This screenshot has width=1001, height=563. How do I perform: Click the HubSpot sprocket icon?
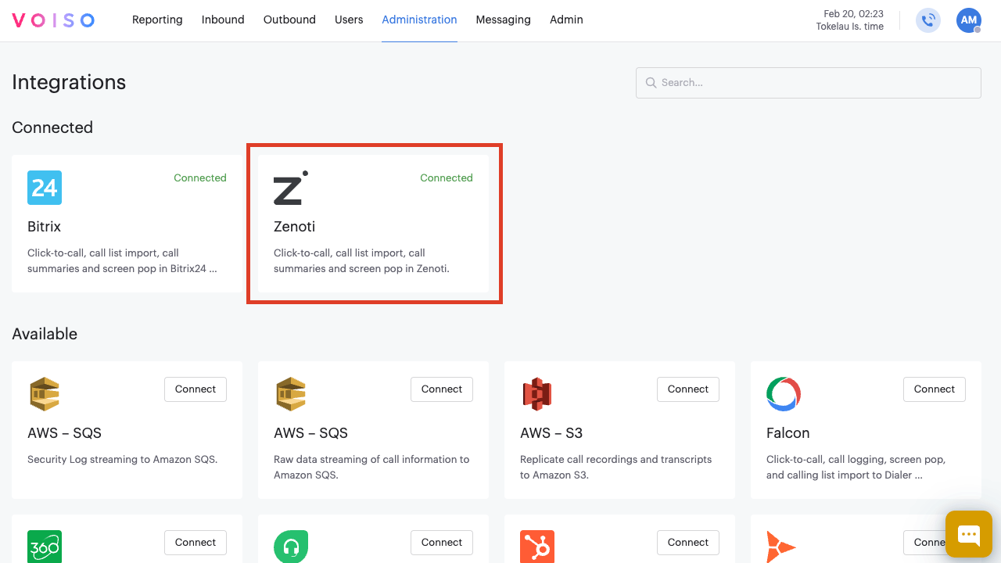[536, 547]
